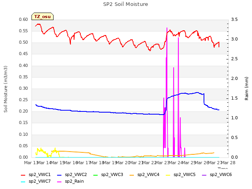This screenshot has width=252, height=189.
Task: Toggle the sp2_VWC4 legend entry
Action: (145, 175)
